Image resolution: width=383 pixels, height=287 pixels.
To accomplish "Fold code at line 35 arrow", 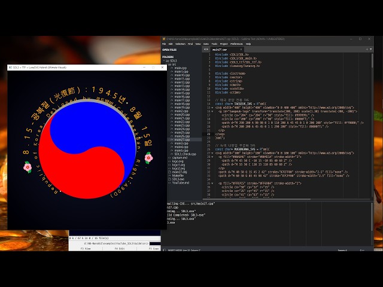I will (212, 184).
